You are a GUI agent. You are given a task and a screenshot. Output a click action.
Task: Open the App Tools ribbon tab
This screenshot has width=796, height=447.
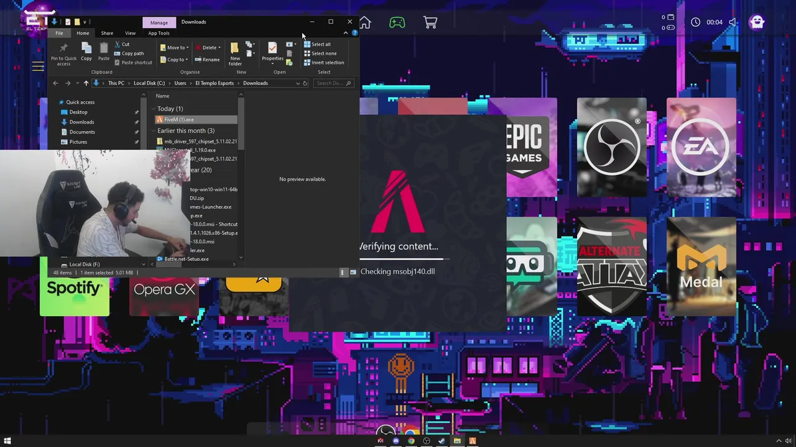click(x=159, y=33)
